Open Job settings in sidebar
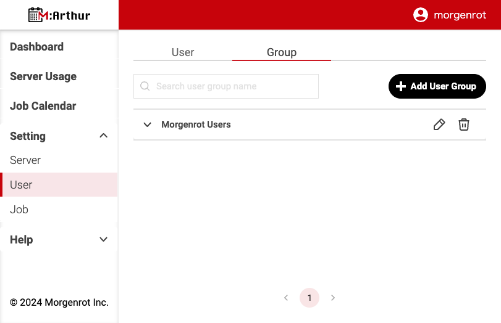The width and height of the screenshot is (501, 323). (x=19, y=210)
